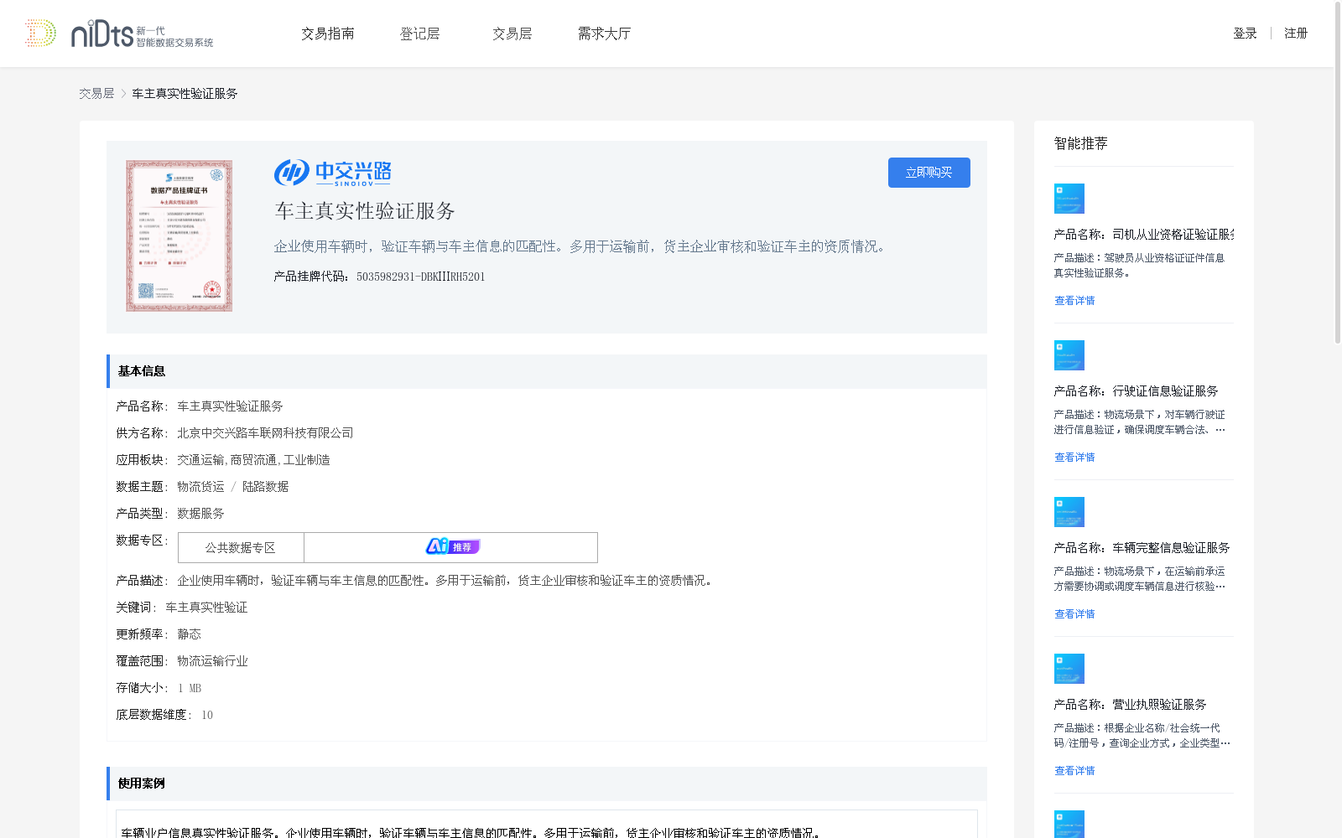Click 车辆完整信息验证服务 product icon

(1069, 512)
